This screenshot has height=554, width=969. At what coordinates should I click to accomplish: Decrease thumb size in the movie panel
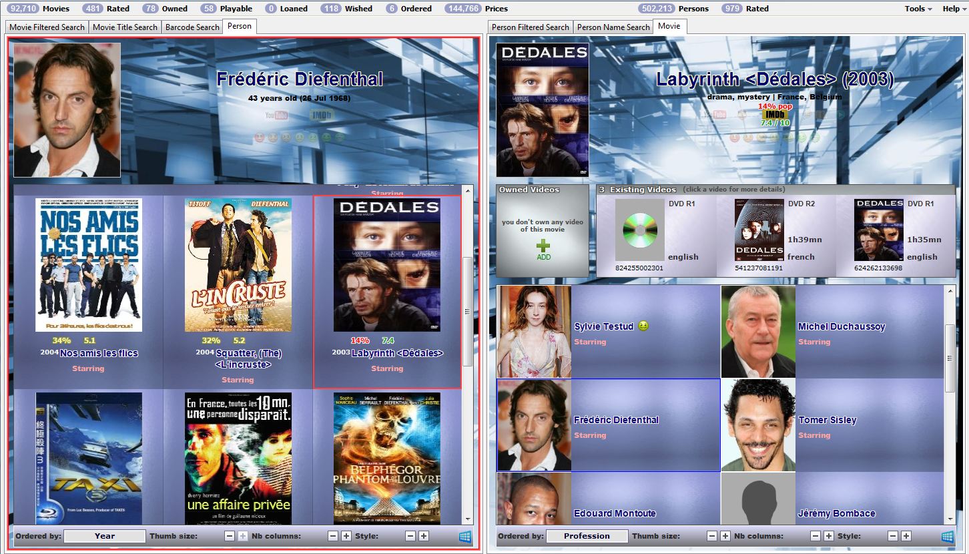(711, 536)
